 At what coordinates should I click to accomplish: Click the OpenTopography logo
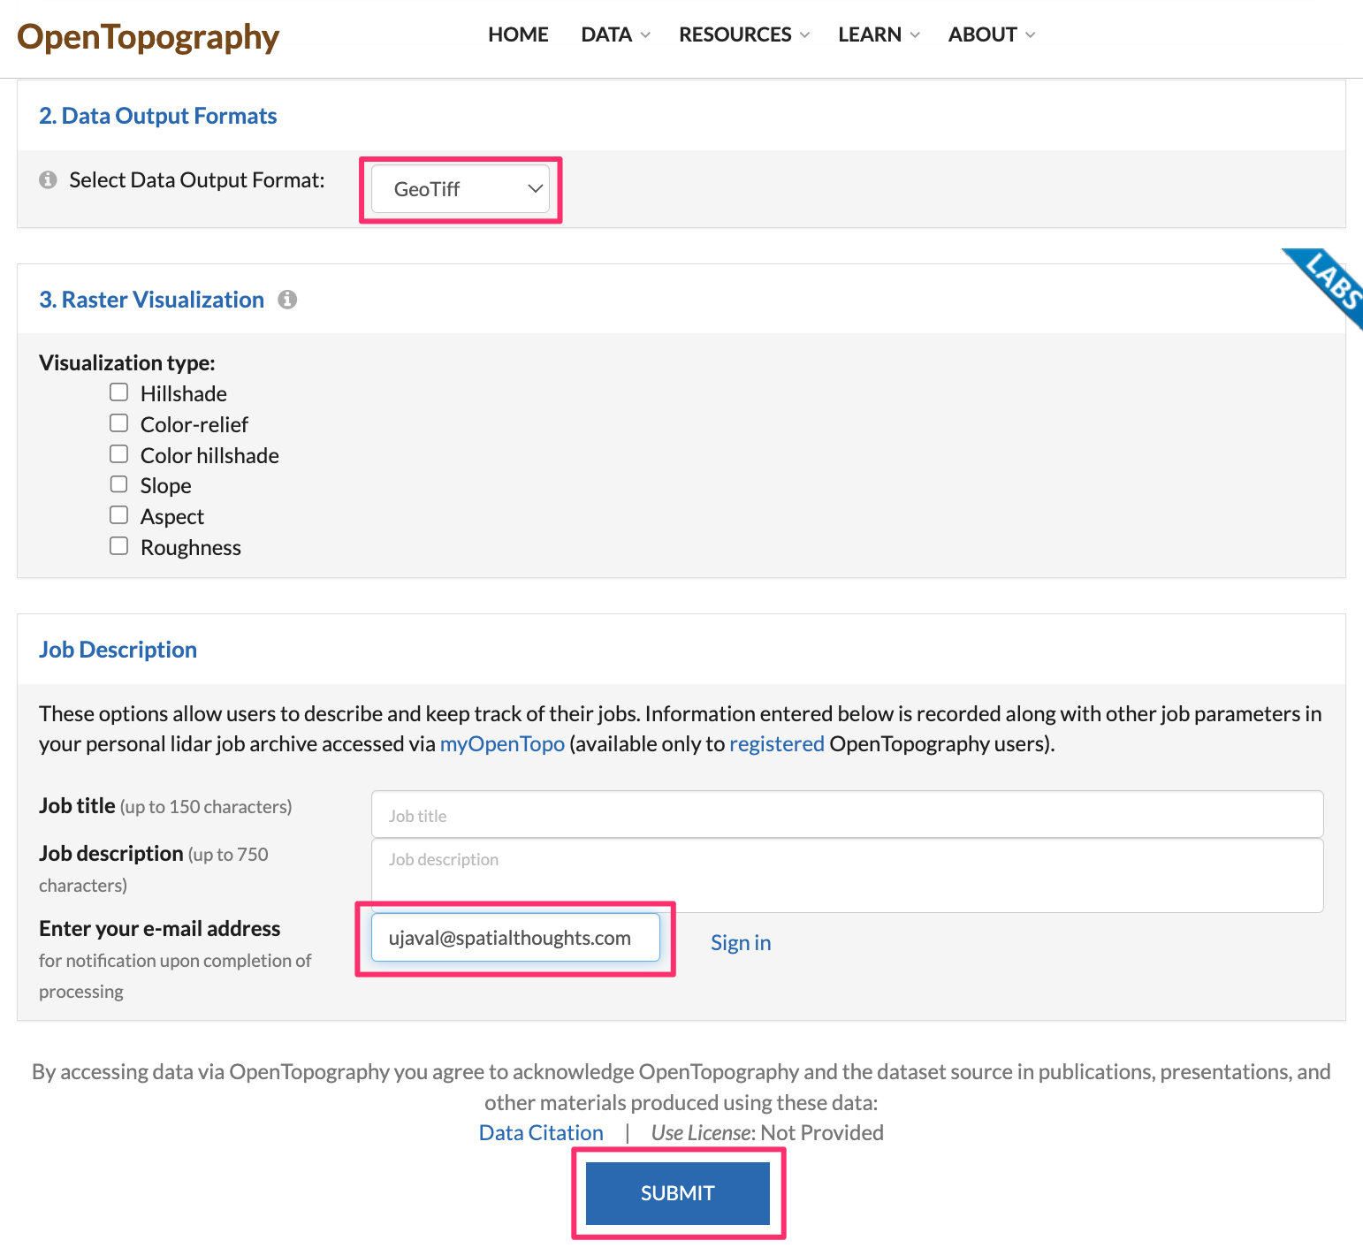pos(148,37)
